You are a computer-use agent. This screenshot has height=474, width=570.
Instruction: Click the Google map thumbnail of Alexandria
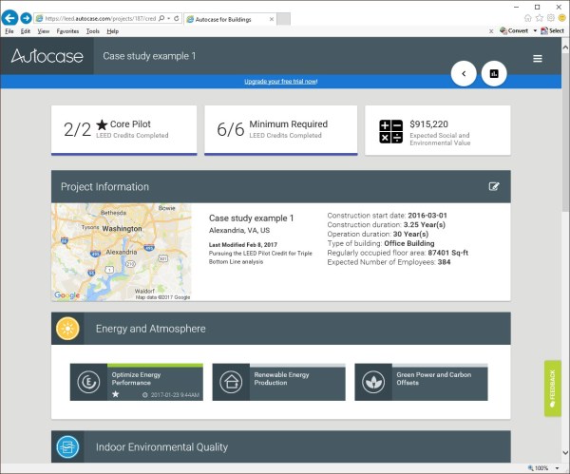121,252
